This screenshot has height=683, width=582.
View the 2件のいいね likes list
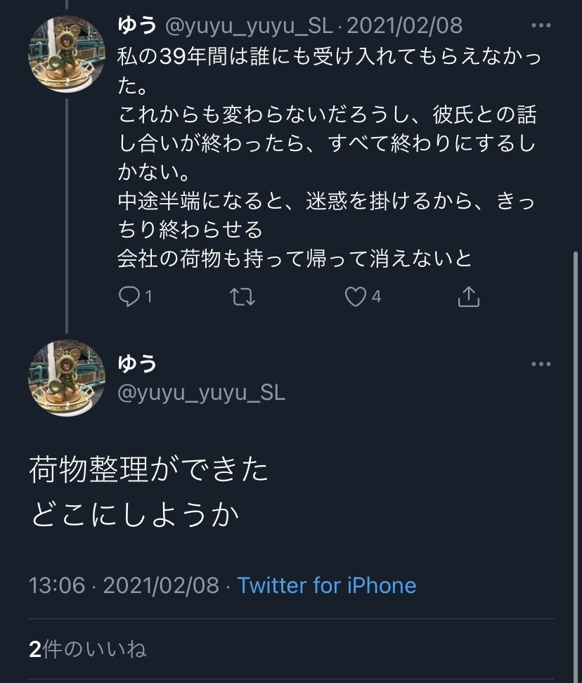tap(88, 649)
